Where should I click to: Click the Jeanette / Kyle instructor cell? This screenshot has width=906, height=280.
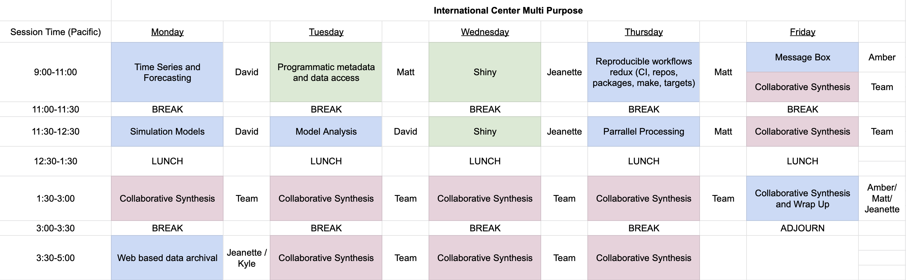pyautogui.click(x=247, y=258)
